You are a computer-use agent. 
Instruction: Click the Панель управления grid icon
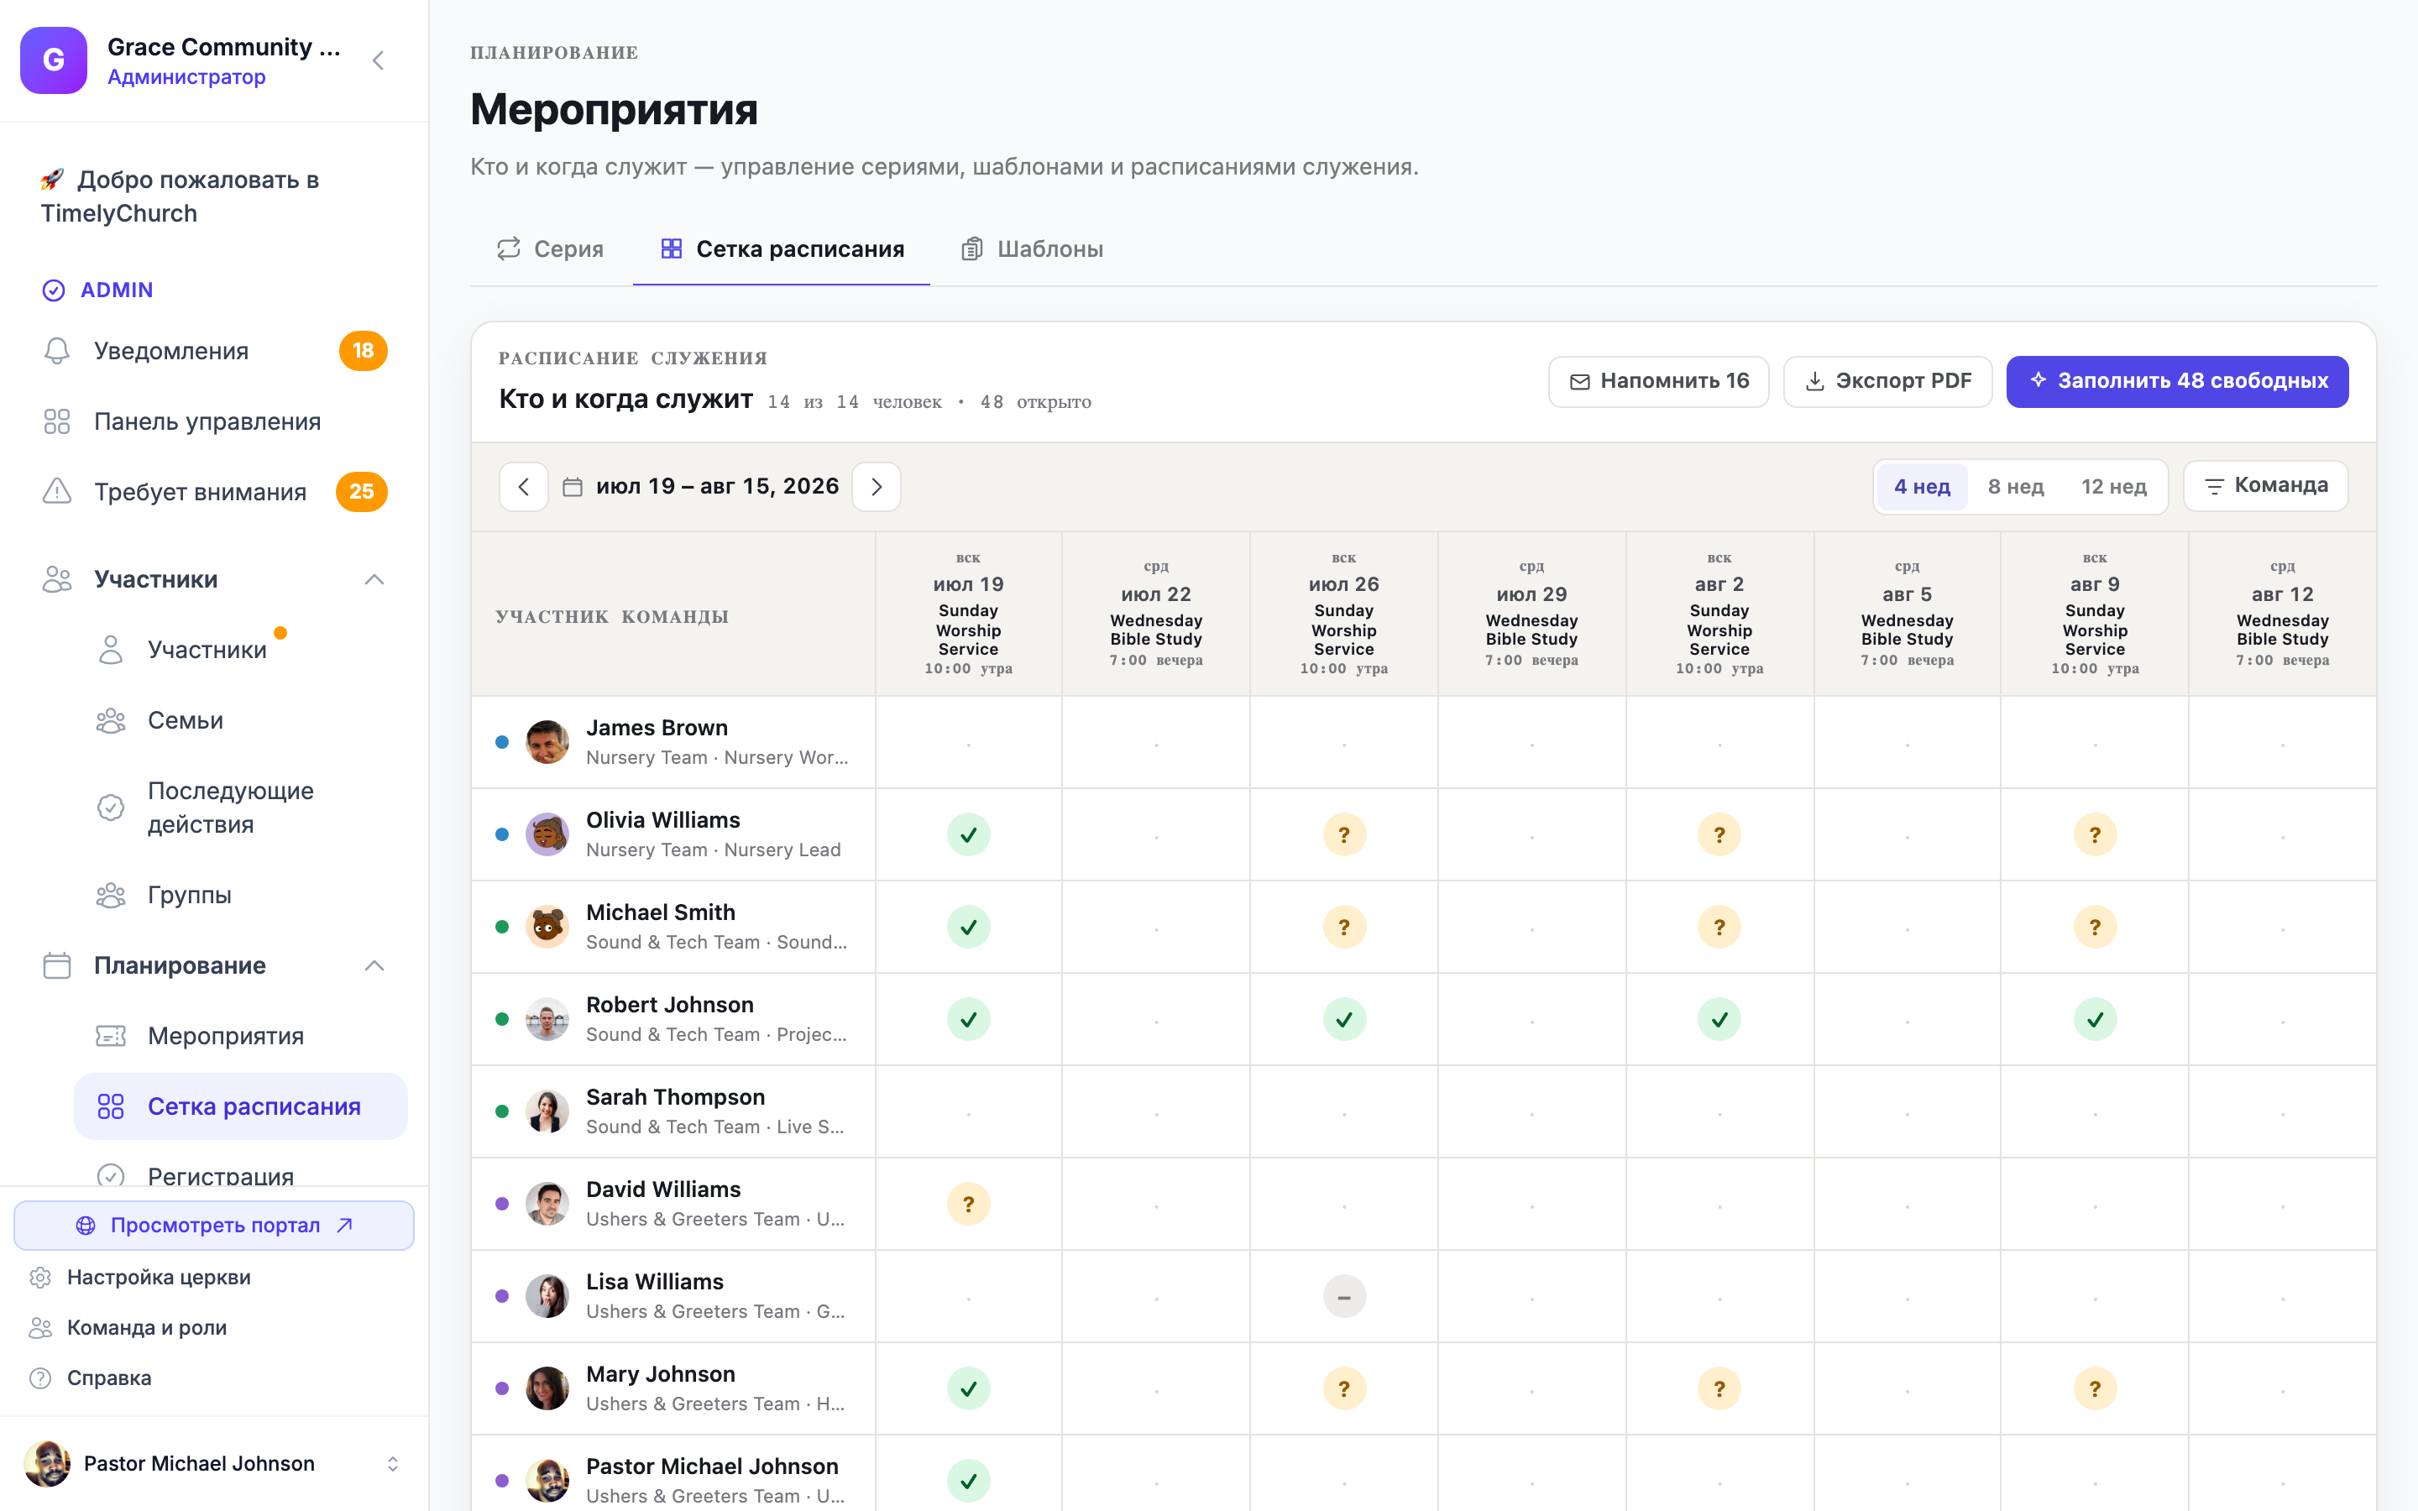pyautogui.click(x=57, y=421)
